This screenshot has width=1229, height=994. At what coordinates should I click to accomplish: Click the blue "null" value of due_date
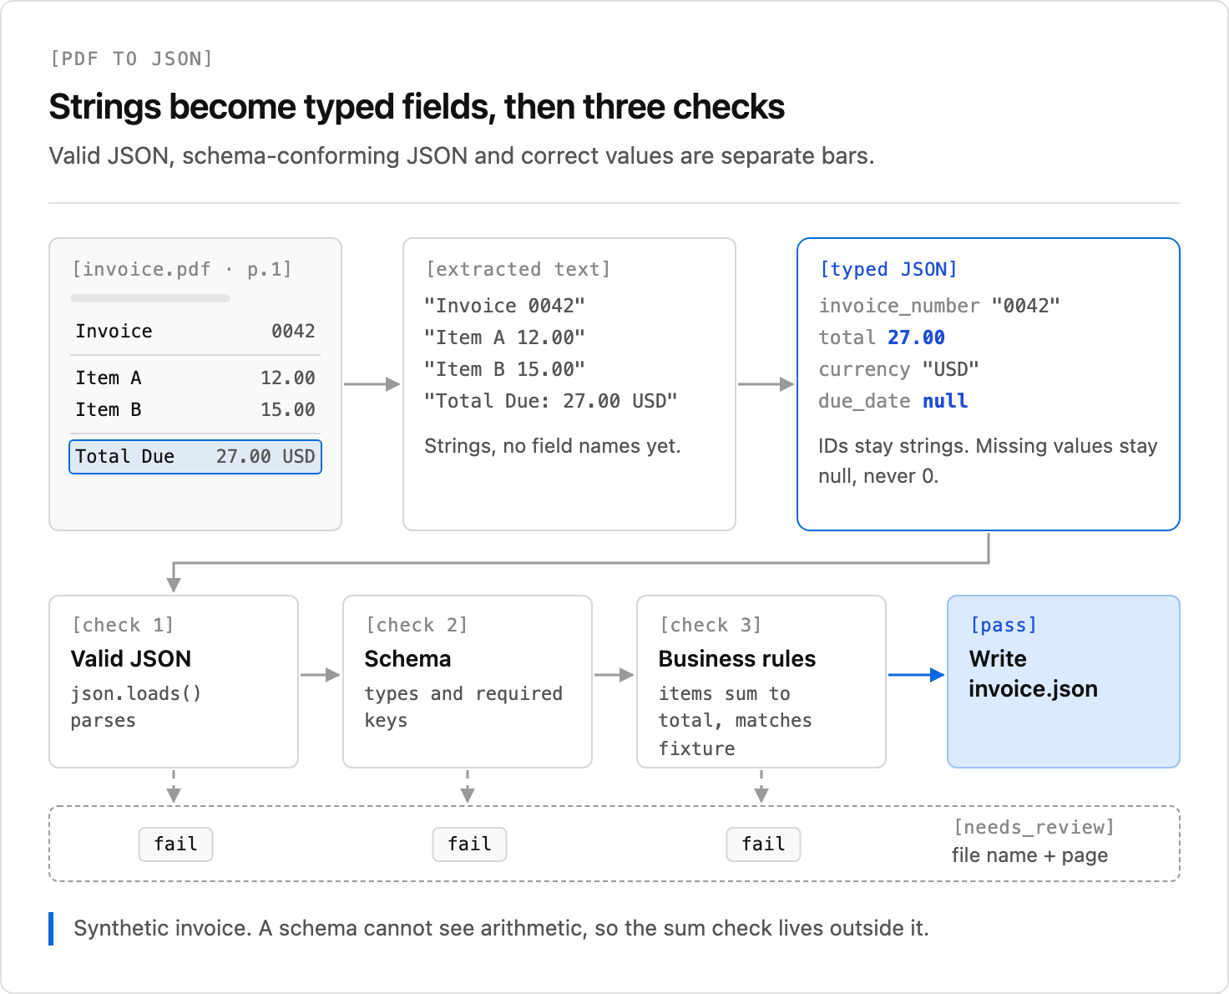[x=945, y=401]
